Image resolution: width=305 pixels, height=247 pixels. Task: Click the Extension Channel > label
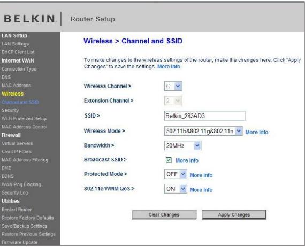point(109,101)
